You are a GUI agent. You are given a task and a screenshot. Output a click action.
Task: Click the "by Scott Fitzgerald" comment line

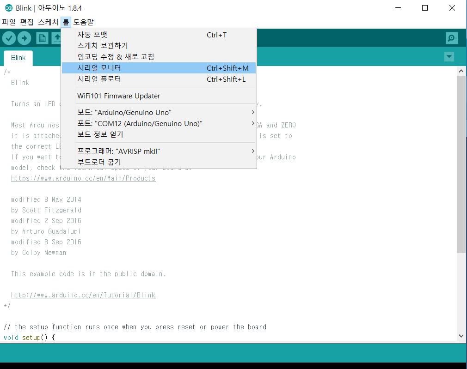pyautogui.click(x=46, y=210)
